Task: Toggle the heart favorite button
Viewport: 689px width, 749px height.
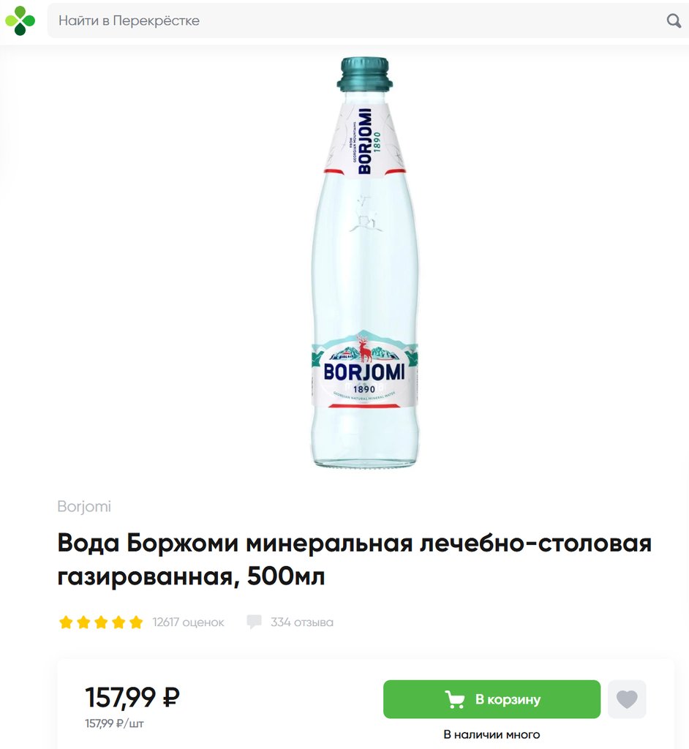Action: pyautogui.click(x=627, y=699)
